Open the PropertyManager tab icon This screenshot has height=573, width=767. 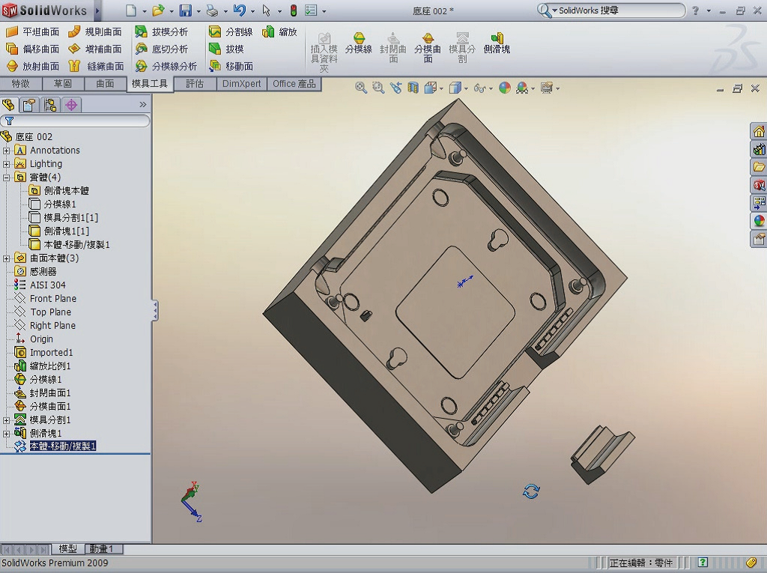pos(29,105)
